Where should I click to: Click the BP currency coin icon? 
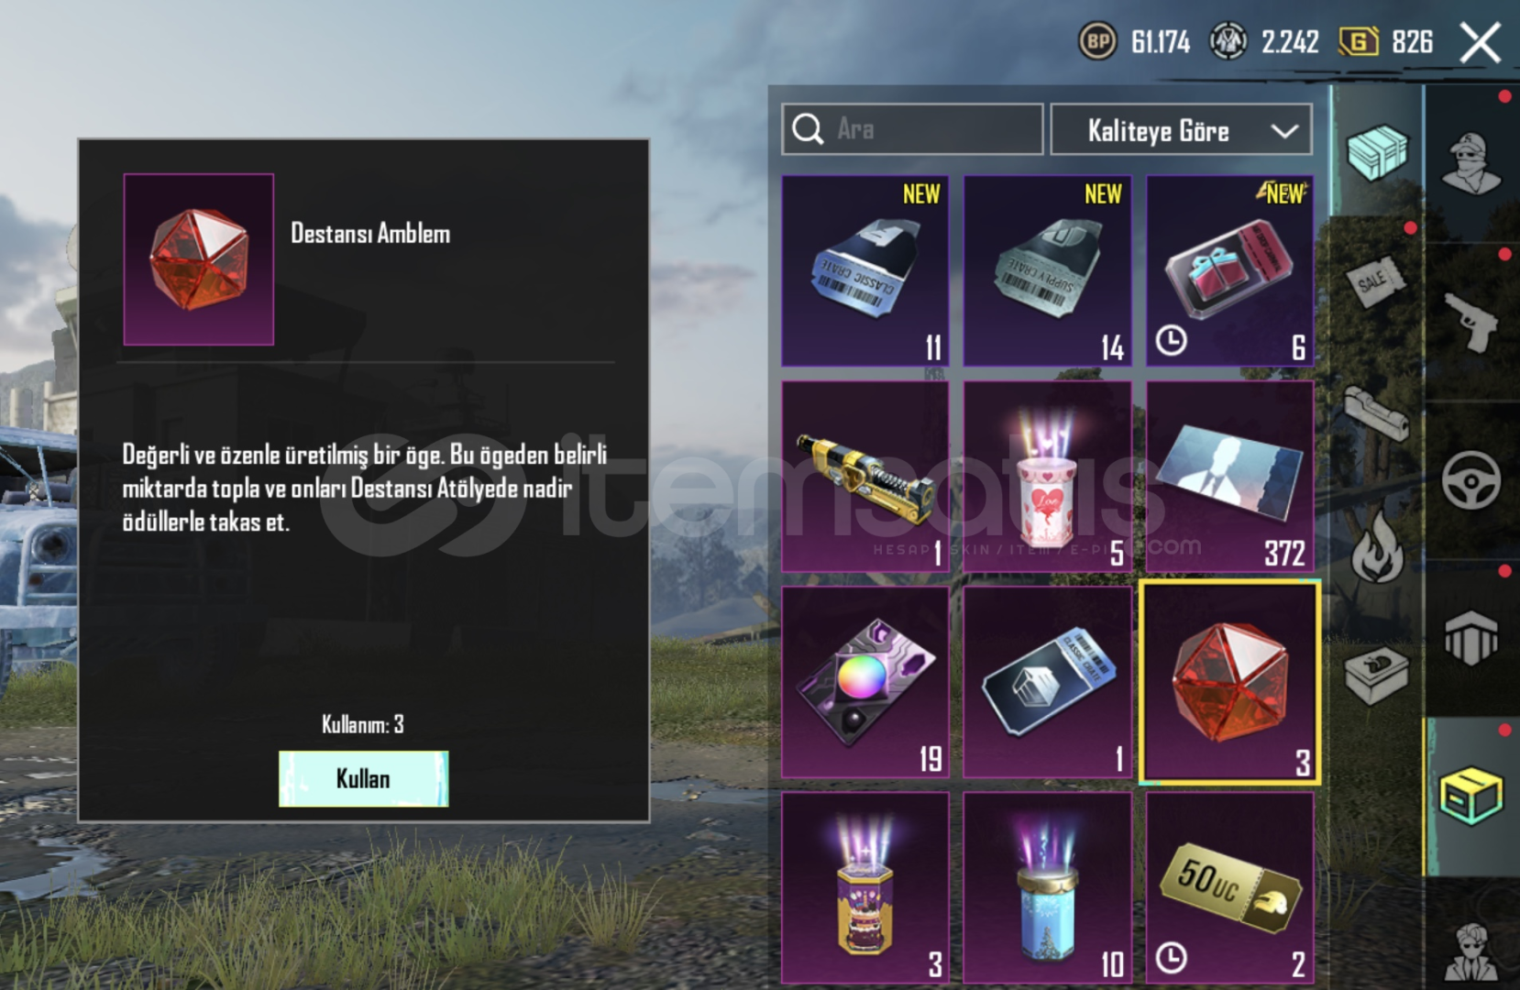click(x=1097, y=41)
